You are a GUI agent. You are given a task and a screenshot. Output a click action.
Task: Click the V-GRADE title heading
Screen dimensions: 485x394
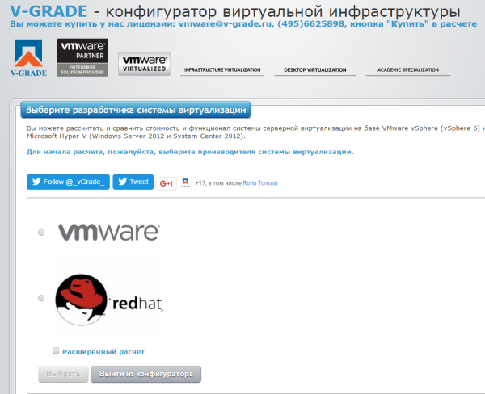[235, 11]
